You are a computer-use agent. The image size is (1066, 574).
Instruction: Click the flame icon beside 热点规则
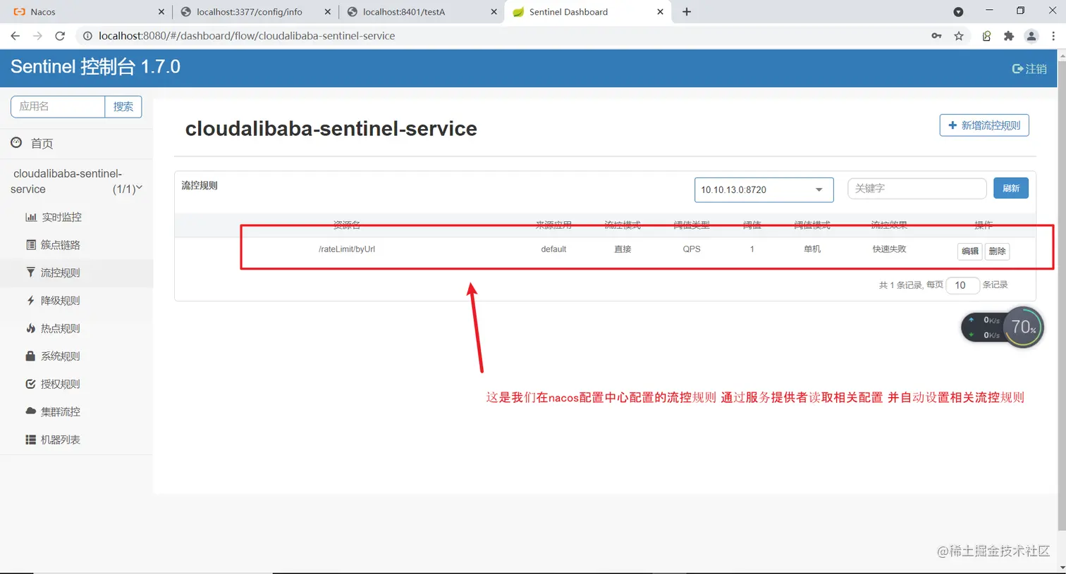coord(30,328)
